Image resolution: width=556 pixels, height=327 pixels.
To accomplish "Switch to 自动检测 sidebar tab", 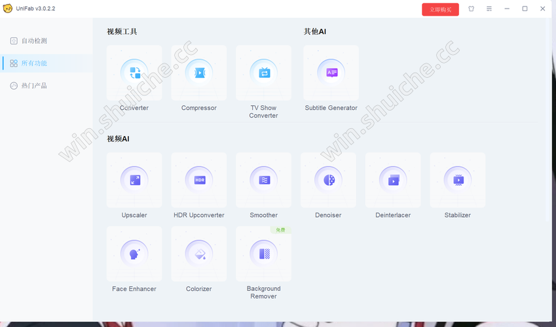I will (46, 41).
